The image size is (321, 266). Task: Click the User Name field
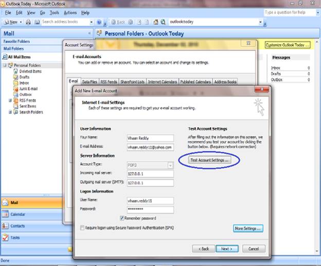150,201
